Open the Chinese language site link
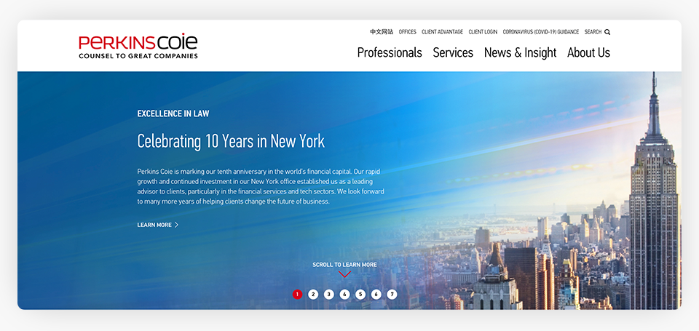 point(382,32)
